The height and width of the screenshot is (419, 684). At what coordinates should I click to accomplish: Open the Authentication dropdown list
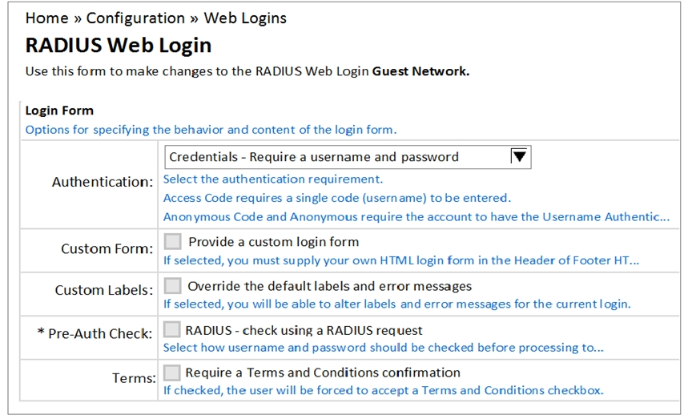[348, 157]
